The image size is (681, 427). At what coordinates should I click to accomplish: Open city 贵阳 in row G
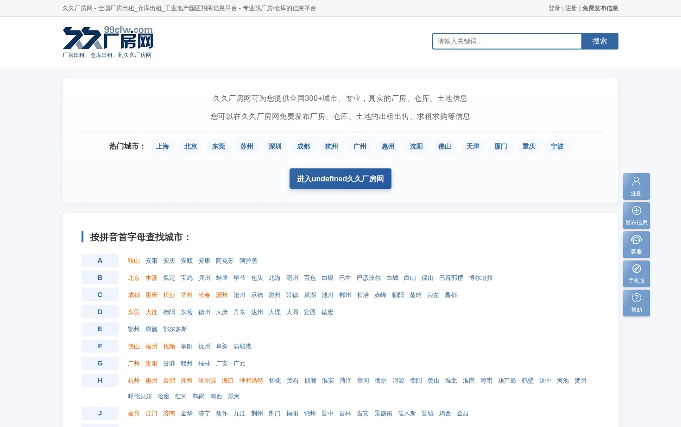(x=151, y=364)
